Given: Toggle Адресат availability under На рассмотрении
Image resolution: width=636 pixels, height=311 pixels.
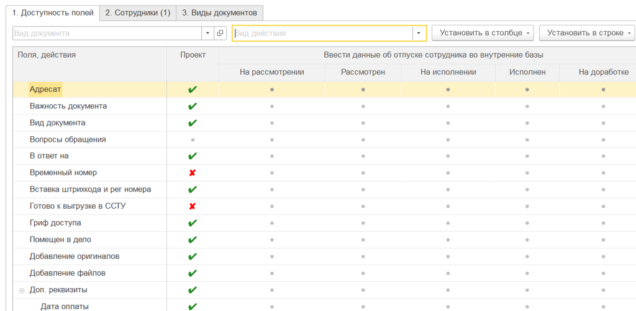Looking at the screenshot, I should 272,90.
